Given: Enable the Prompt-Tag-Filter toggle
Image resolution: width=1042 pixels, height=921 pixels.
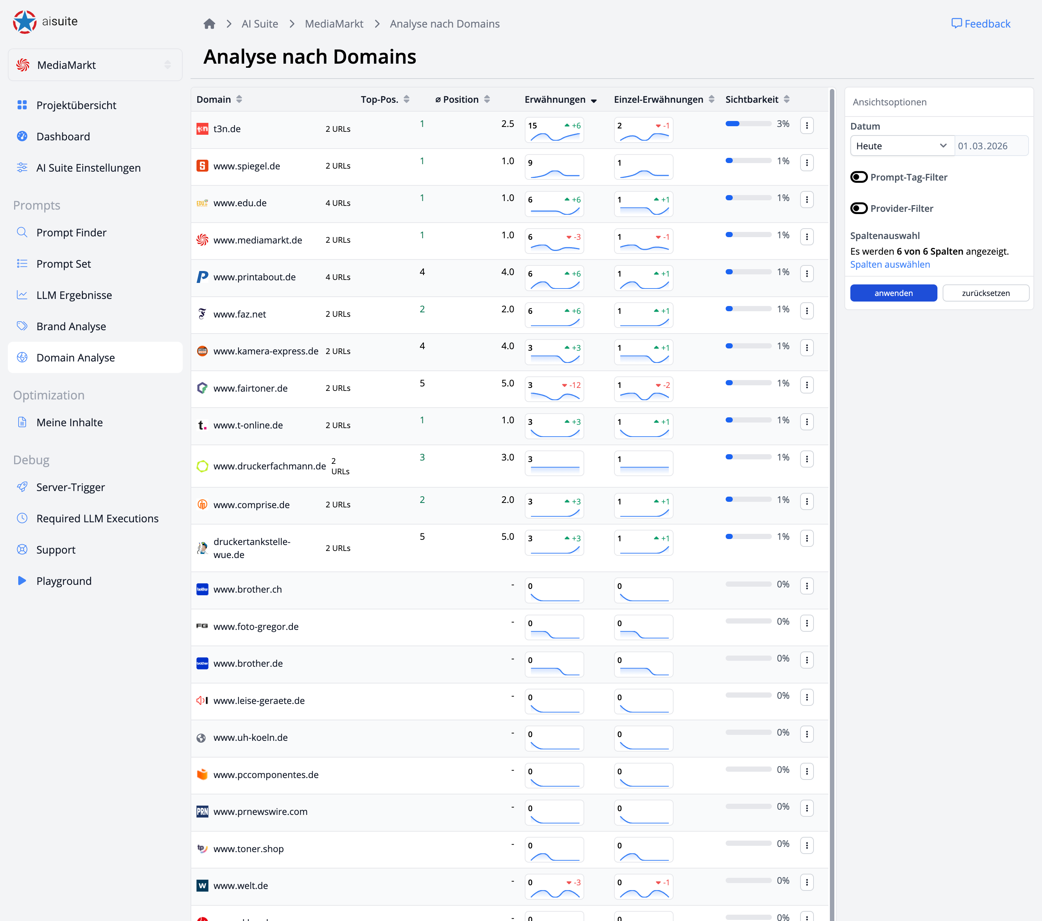Looking at the screenshot, I should coord(859,177).
